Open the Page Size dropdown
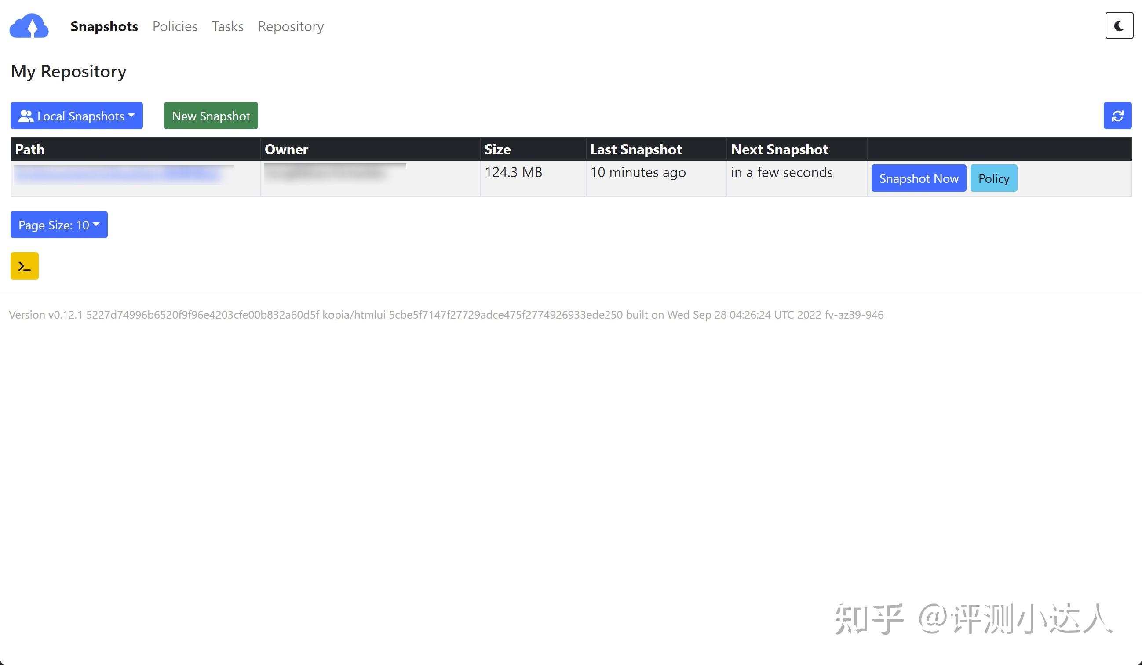The height and width of the screenshot is (665, 1142). (x=59, y=225)
